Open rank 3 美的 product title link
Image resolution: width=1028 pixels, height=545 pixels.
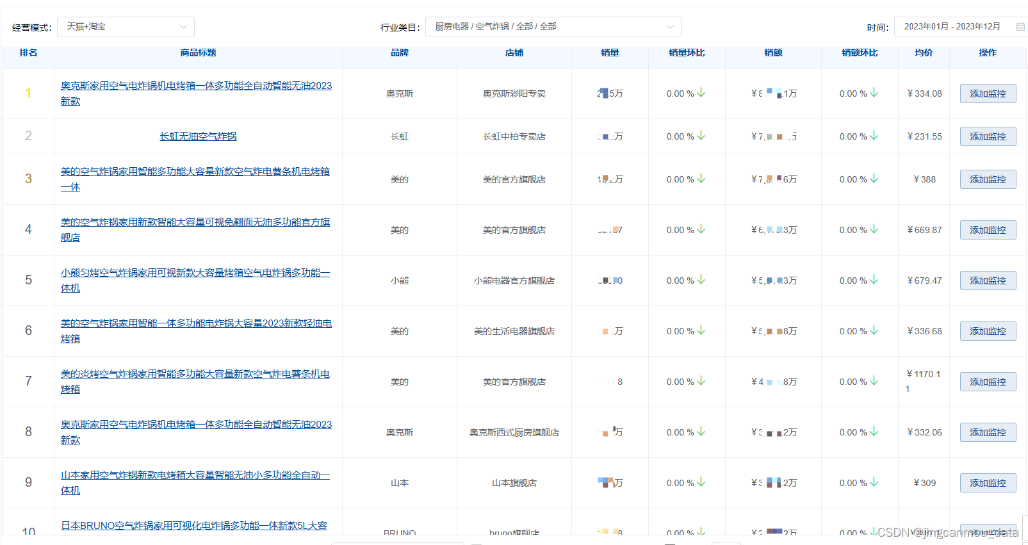point(195,179)
